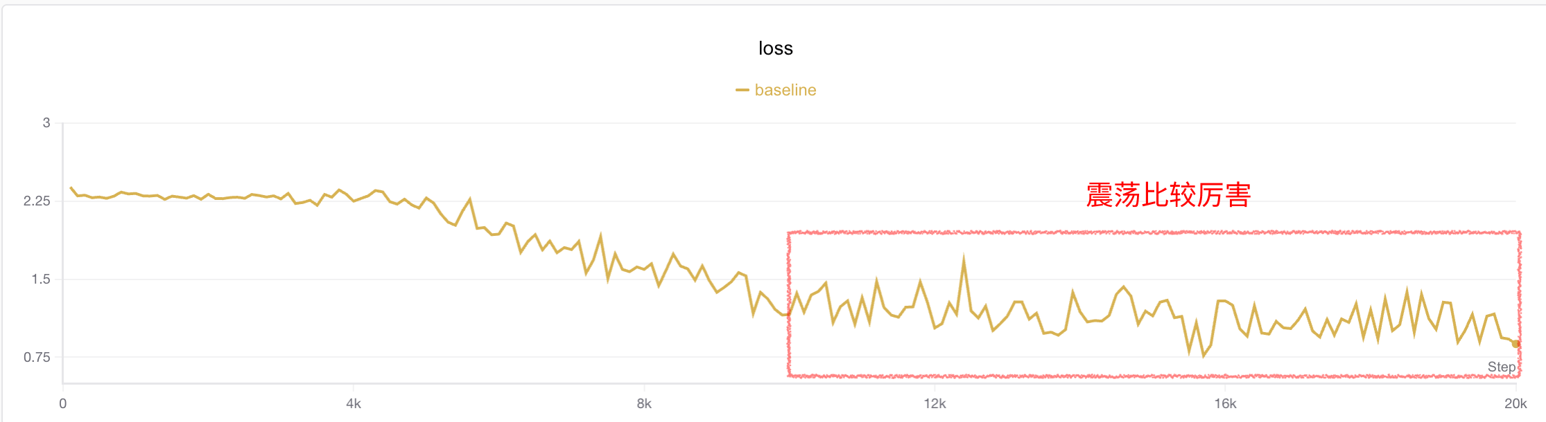Click the baseline legend label
The width and height of the screenshot is (1546, 422).
(x=785, y=90)
